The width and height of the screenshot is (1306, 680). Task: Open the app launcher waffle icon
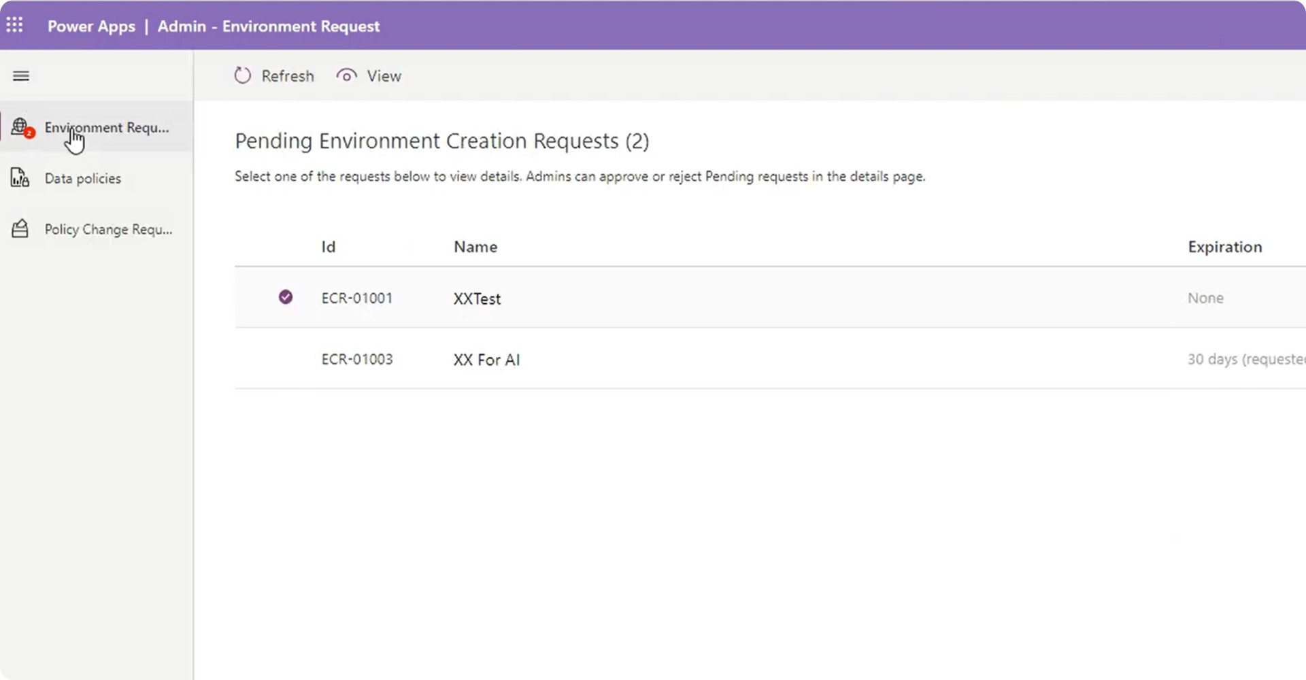14,25
